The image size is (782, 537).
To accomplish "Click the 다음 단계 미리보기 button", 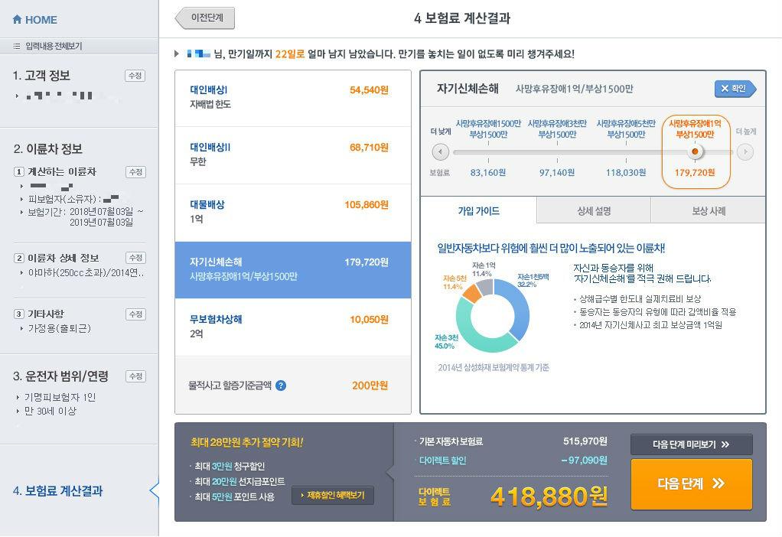I will tap(691, 444).
